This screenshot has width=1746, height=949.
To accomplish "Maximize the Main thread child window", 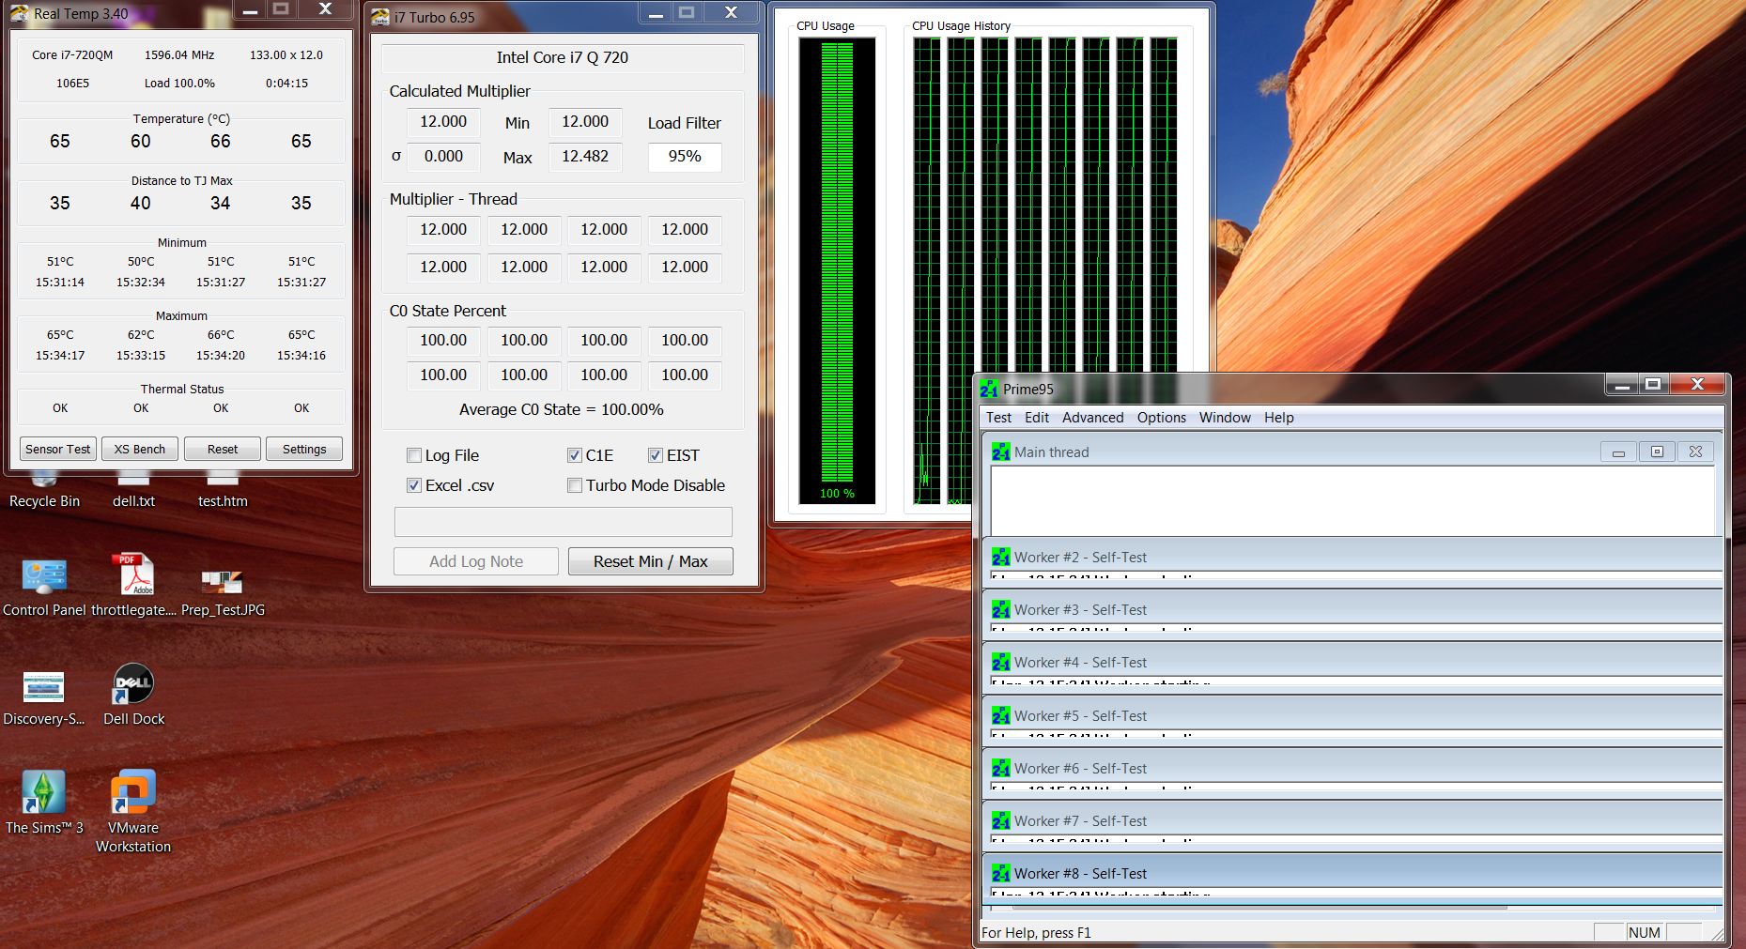I will click(x=1657, y=452).
